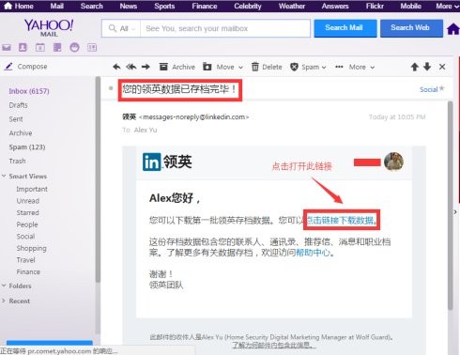Image resolution: width=460 pixels, height=355 pixels.
Task: Click the mailbox search input field
Action: [x=225, y=28]
